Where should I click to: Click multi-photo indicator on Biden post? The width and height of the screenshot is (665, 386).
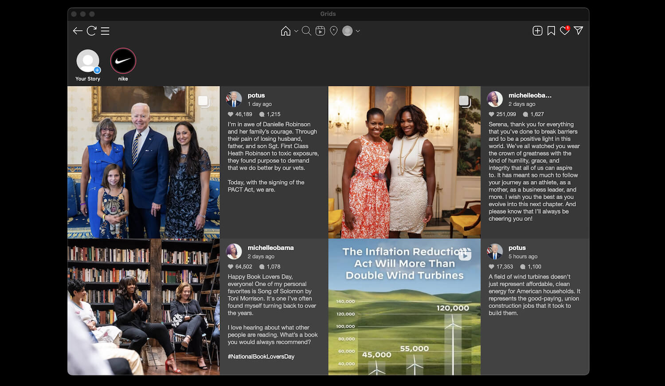tap(203, 101)
